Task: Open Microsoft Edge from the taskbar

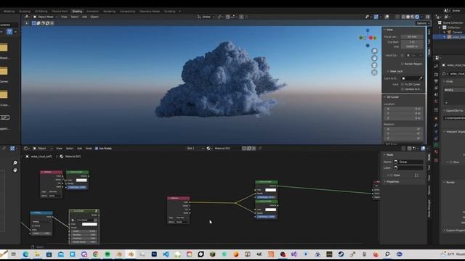Action: (x=26, y=254)
